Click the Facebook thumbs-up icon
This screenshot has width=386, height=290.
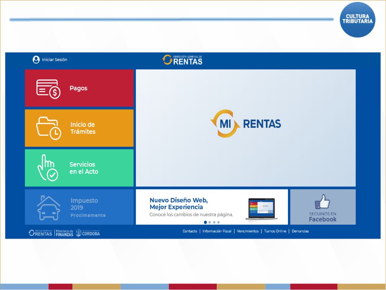323,202
